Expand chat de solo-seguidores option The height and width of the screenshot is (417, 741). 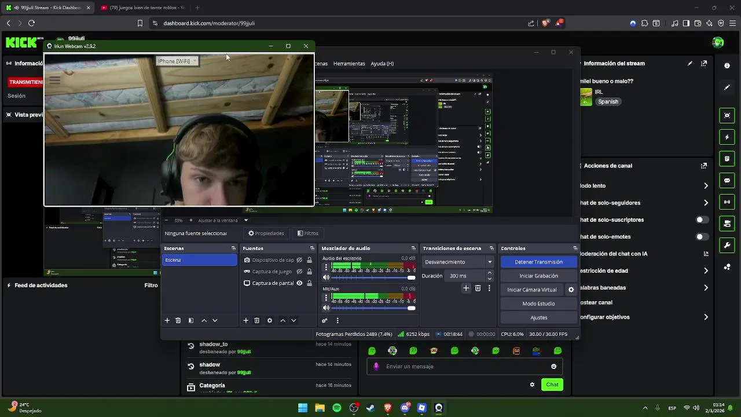point(706,203)
